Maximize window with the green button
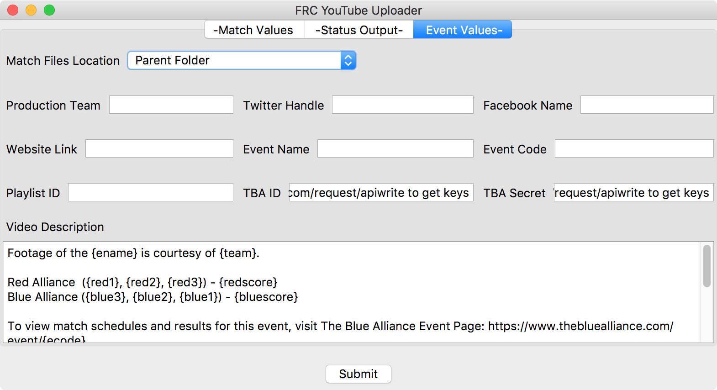The width and height of the screenshot is (717, 390). (49, 10)
